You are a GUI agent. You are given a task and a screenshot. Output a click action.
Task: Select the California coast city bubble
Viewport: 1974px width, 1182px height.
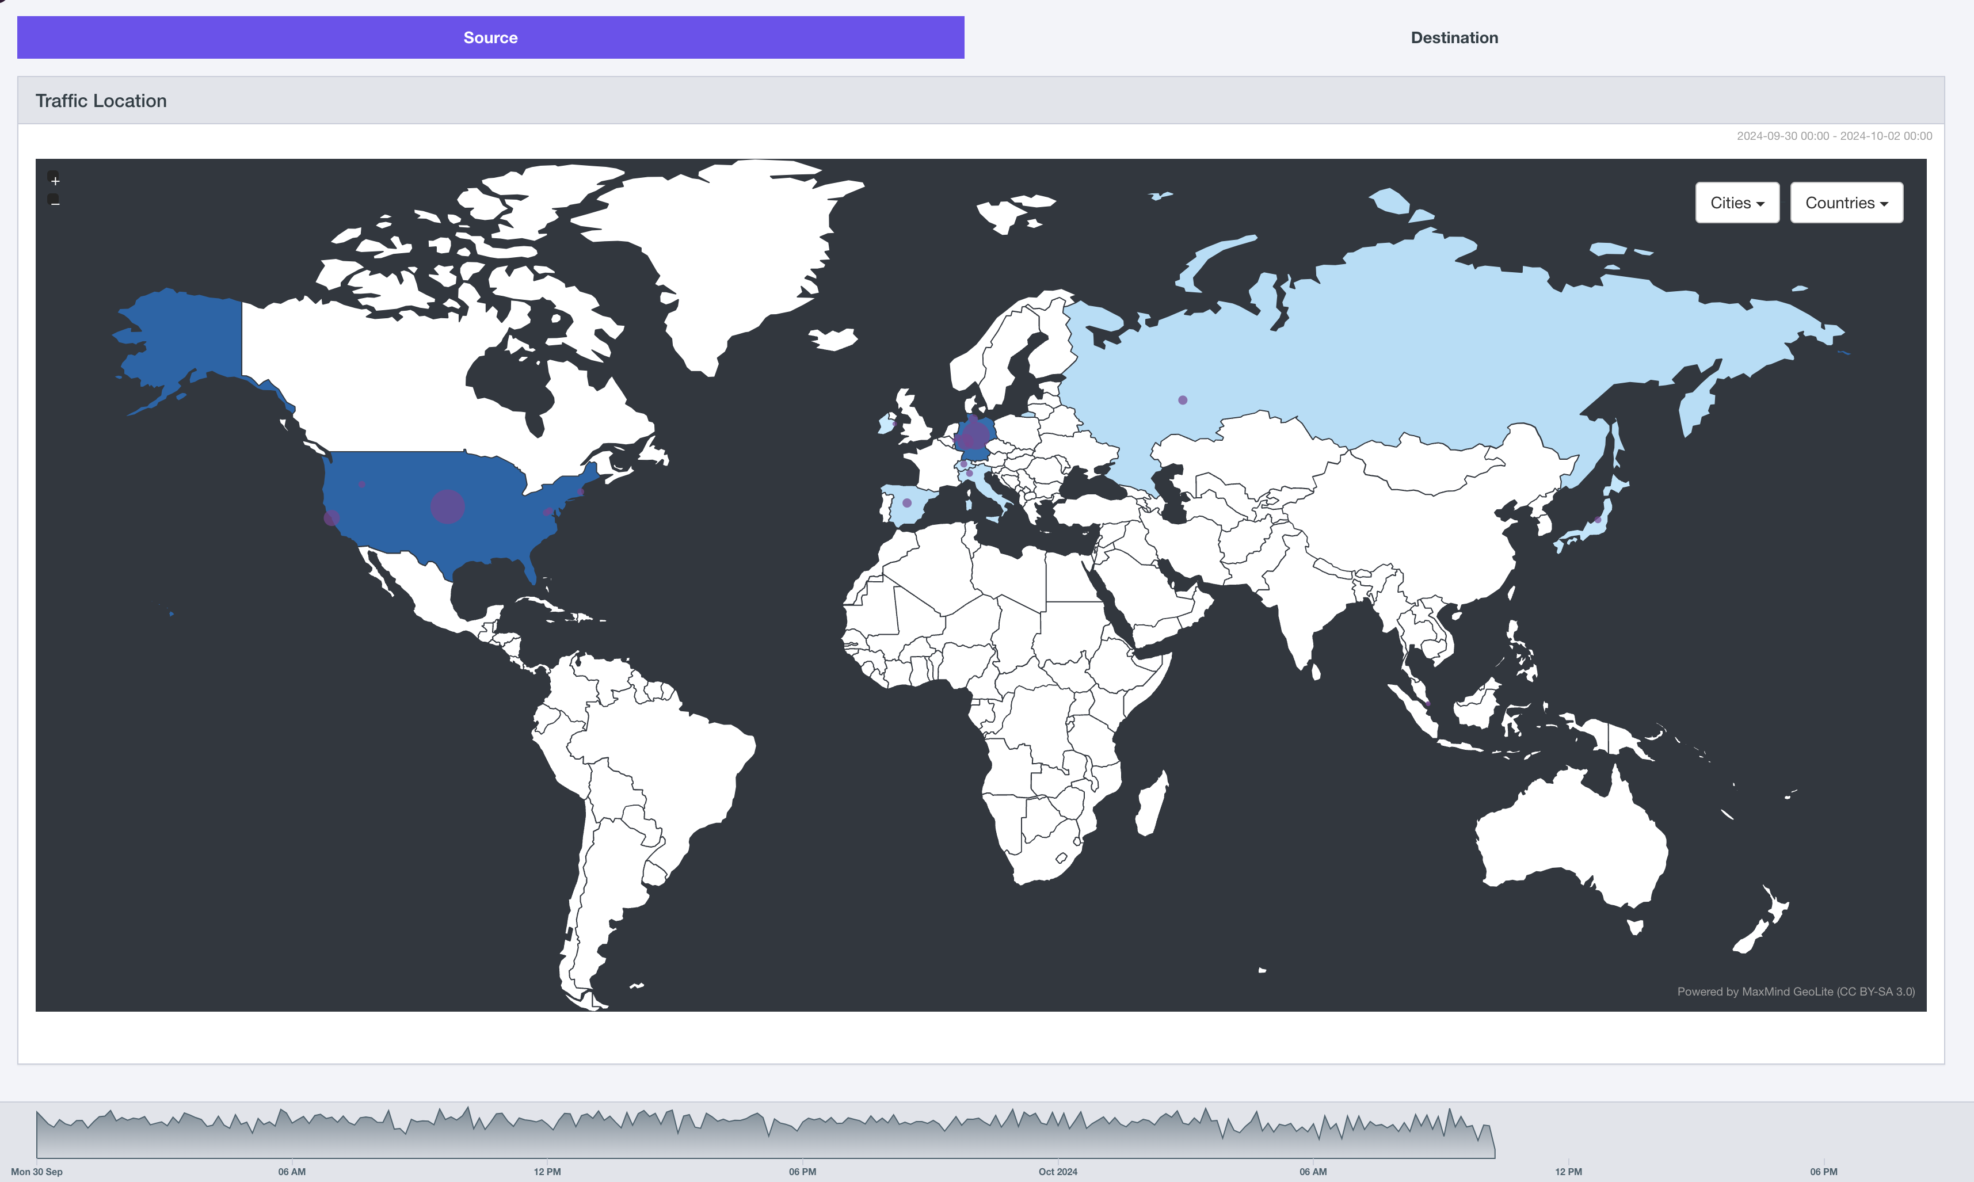331,518
